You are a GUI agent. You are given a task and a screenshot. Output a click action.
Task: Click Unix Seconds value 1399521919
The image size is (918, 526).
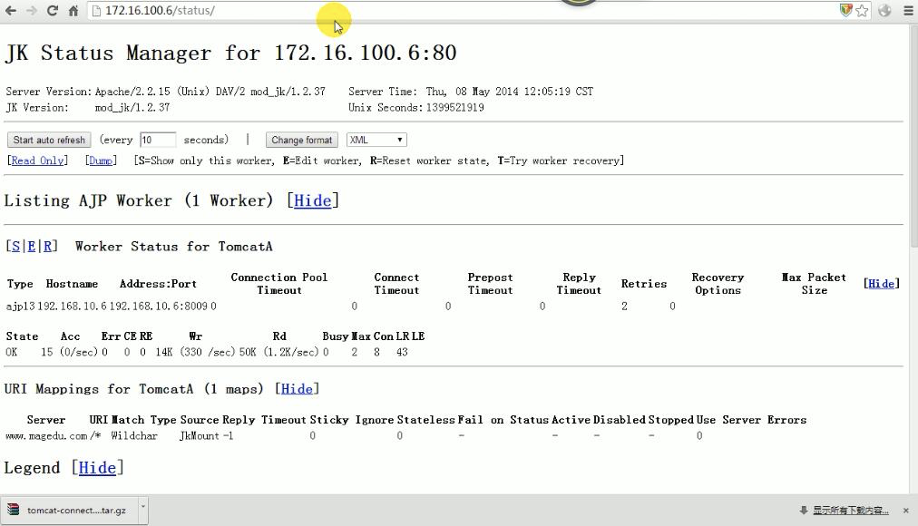[454, 108]
